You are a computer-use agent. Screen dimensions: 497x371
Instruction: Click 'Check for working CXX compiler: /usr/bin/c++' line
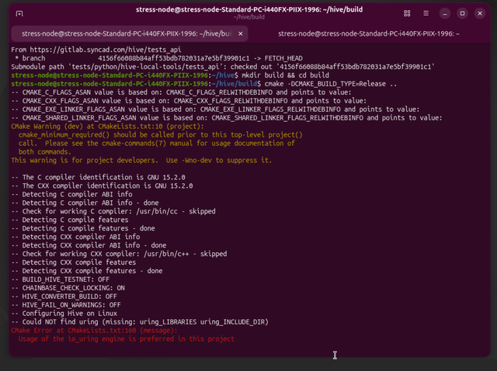pos(119,254)
